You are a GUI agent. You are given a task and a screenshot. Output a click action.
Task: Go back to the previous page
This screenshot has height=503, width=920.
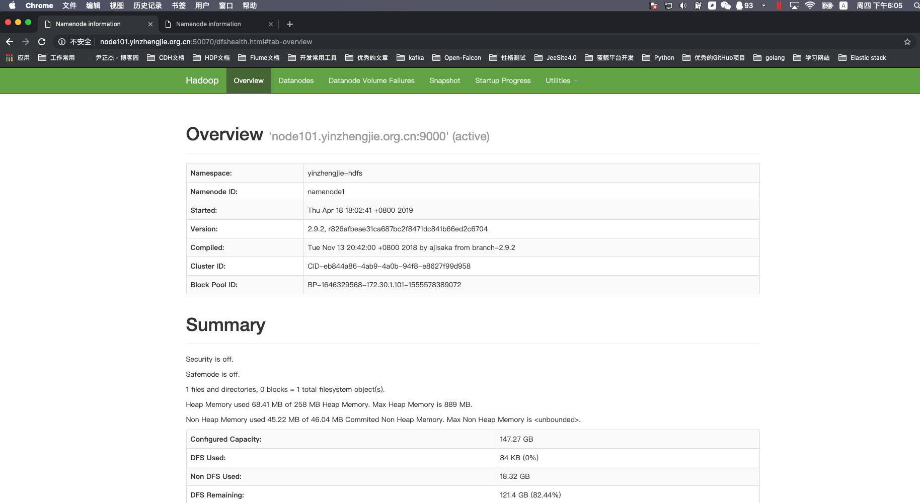tap(10, 42)
